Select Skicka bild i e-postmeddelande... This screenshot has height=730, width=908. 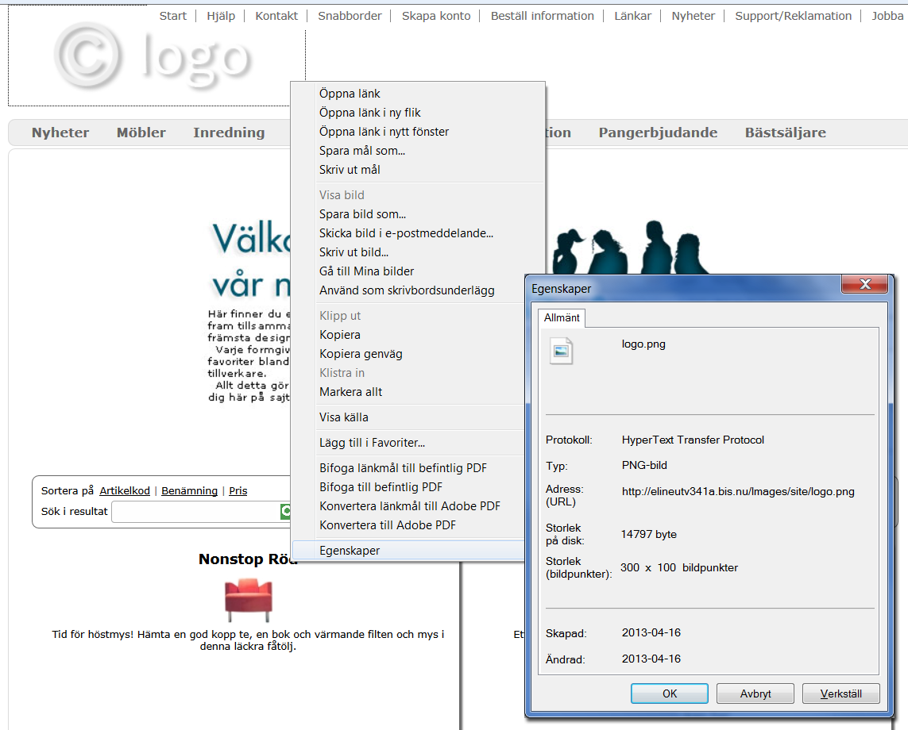point(418,233)
